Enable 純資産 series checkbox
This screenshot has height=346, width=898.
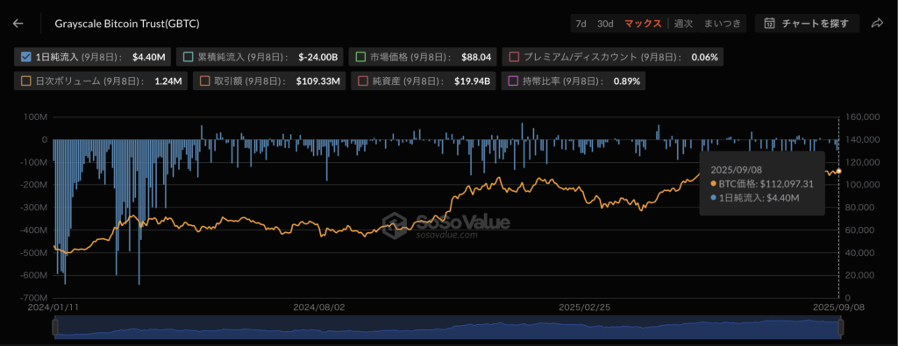[x=362, y=81]
